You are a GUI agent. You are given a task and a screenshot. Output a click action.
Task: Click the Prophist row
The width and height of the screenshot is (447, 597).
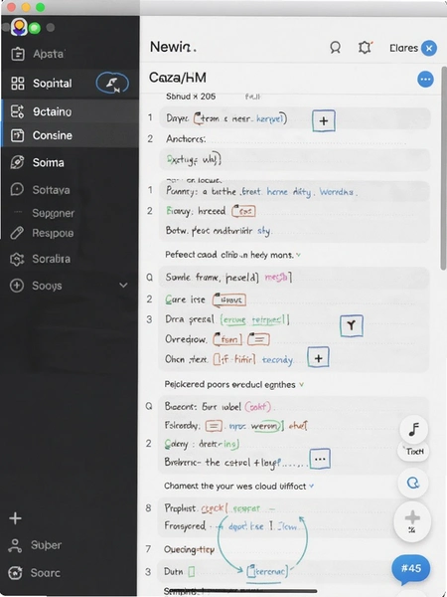(293, 507)
